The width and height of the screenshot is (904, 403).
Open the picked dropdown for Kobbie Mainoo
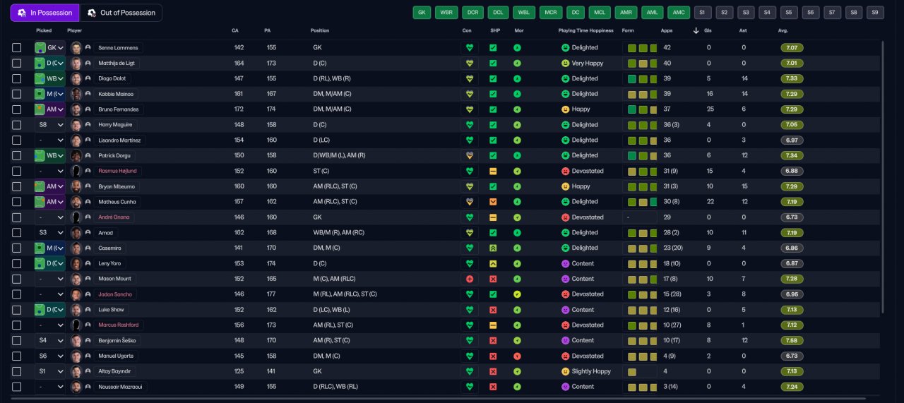tap(49, 94)
